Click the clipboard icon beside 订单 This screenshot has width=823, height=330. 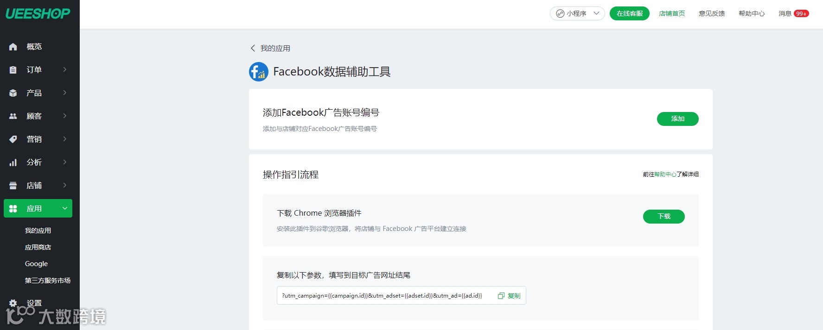(13, 70)
